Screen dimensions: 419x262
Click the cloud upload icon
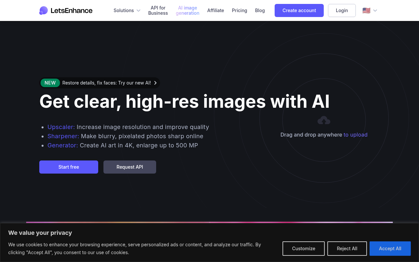coord(324,120)
